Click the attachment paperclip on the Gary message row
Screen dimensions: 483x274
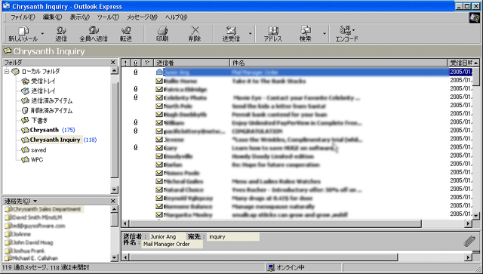pos(136,148)
